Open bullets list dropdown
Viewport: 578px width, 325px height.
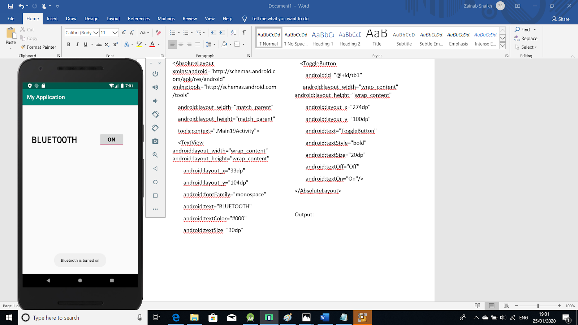178,32
